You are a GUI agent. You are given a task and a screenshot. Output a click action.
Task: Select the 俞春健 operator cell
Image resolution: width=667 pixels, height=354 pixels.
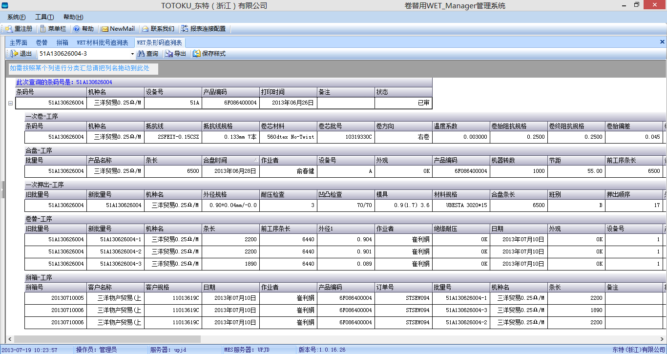point(289,171)
